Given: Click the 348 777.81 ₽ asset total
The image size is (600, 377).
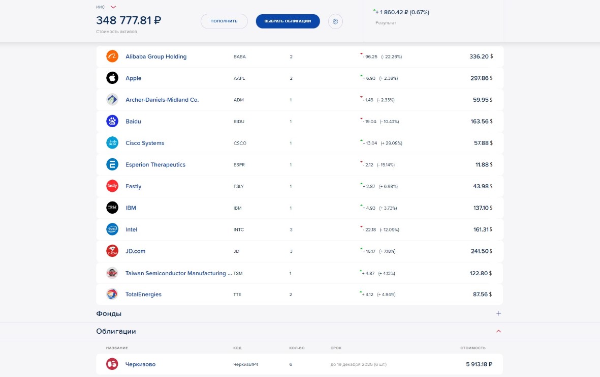Looking at the screenshot, I should click(129, 20).
